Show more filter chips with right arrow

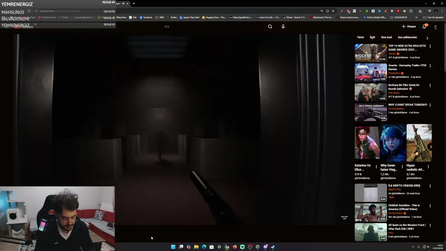(427, 38)
